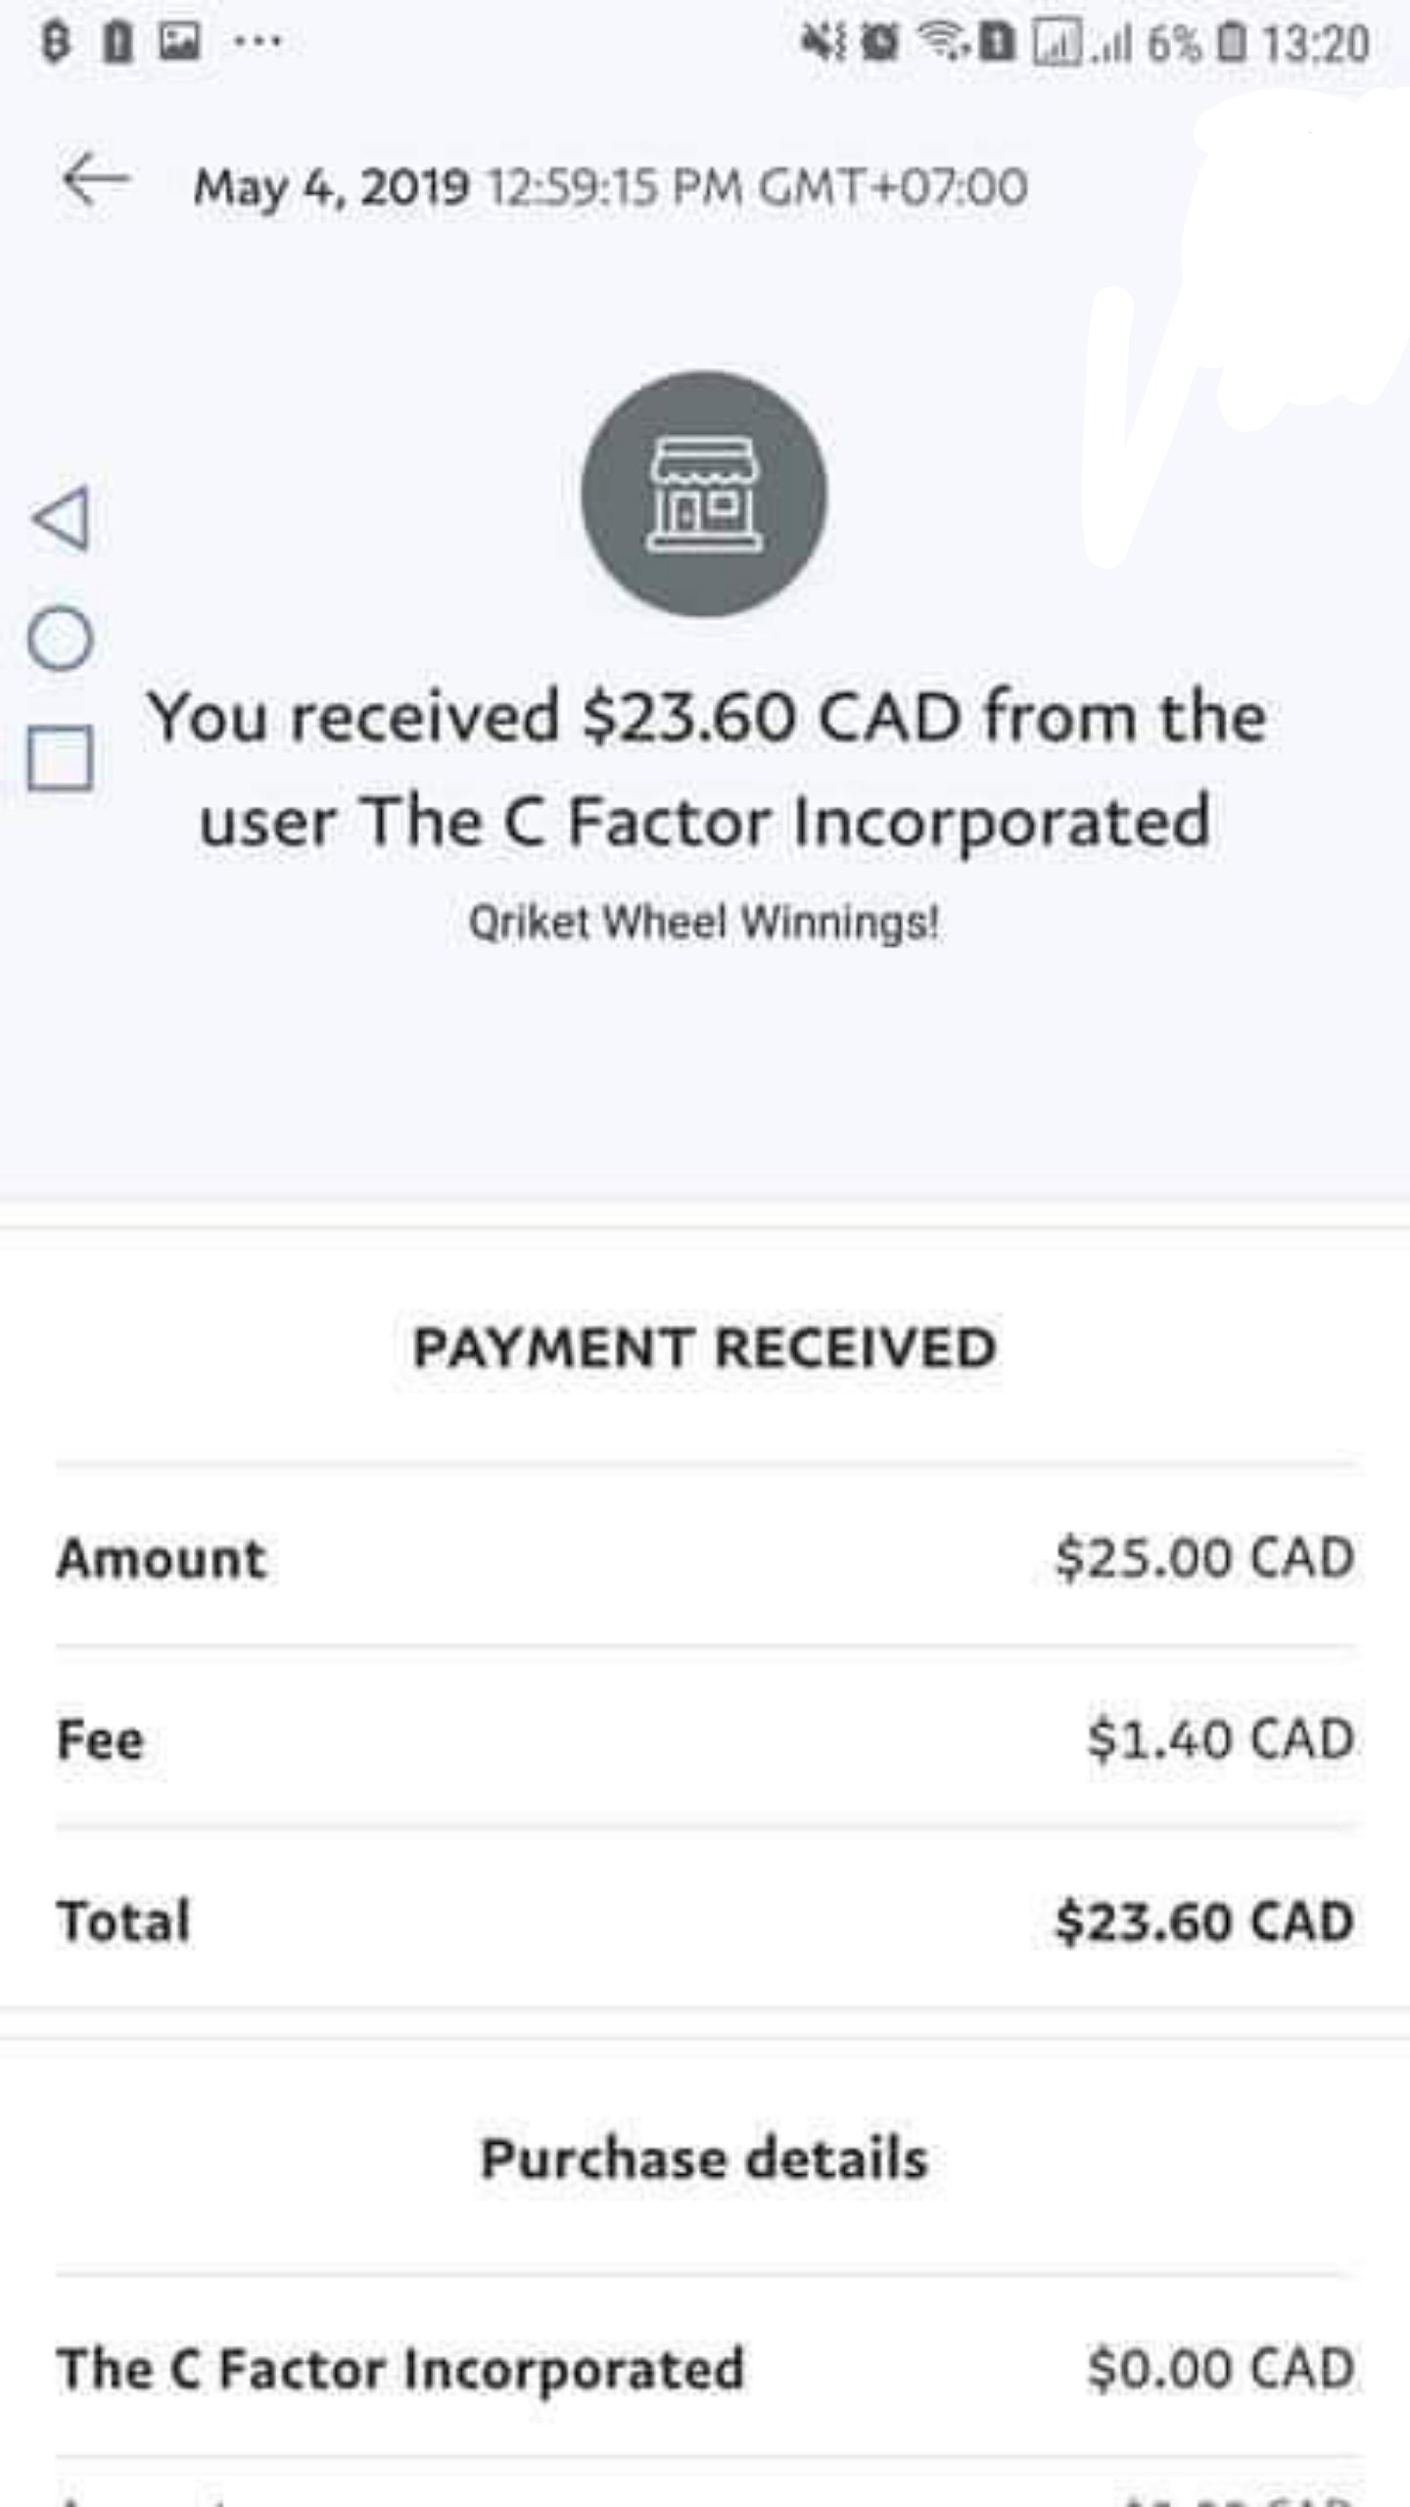The image size is (1410, 2507).
Task: Tap the muted sound status icon
Action: tap(821, 43)
